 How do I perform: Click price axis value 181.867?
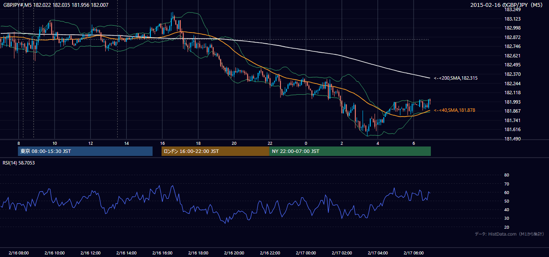click(x=512, y=111)
